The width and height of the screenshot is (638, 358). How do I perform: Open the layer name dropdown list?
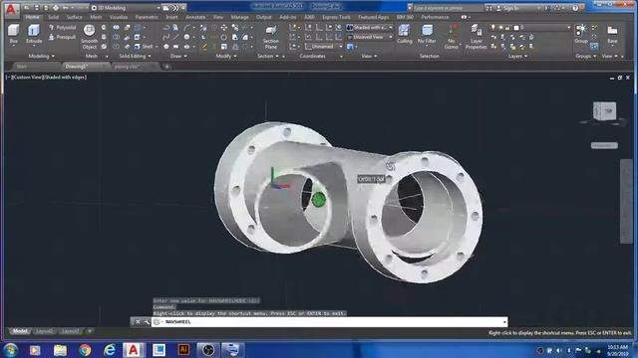pos(529,27)
